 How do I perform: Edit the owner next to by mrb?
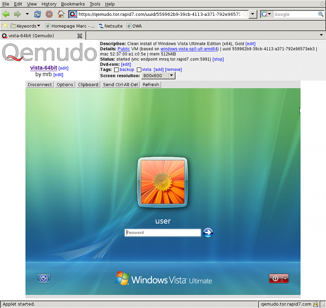tap(58, 75)
